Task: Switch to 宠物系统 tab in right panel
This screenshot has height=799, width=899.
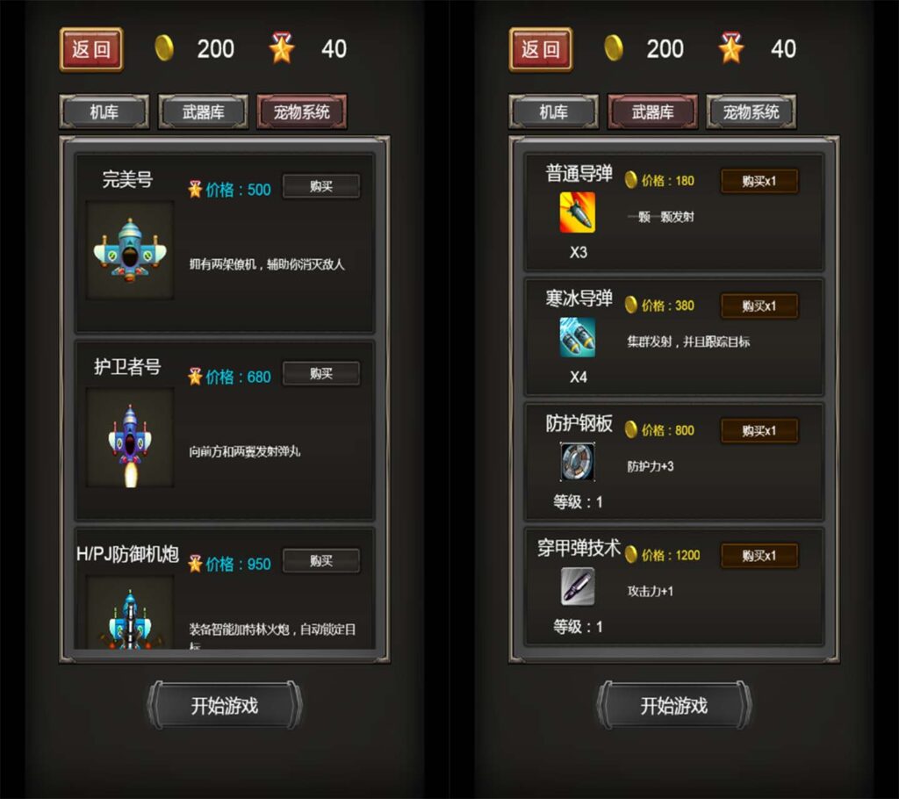Action: pyautogui.click(x=752, y=112)
